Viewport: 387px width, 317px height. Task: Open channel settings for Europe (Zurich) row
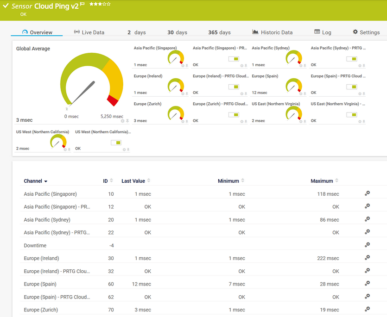(367, 309)
